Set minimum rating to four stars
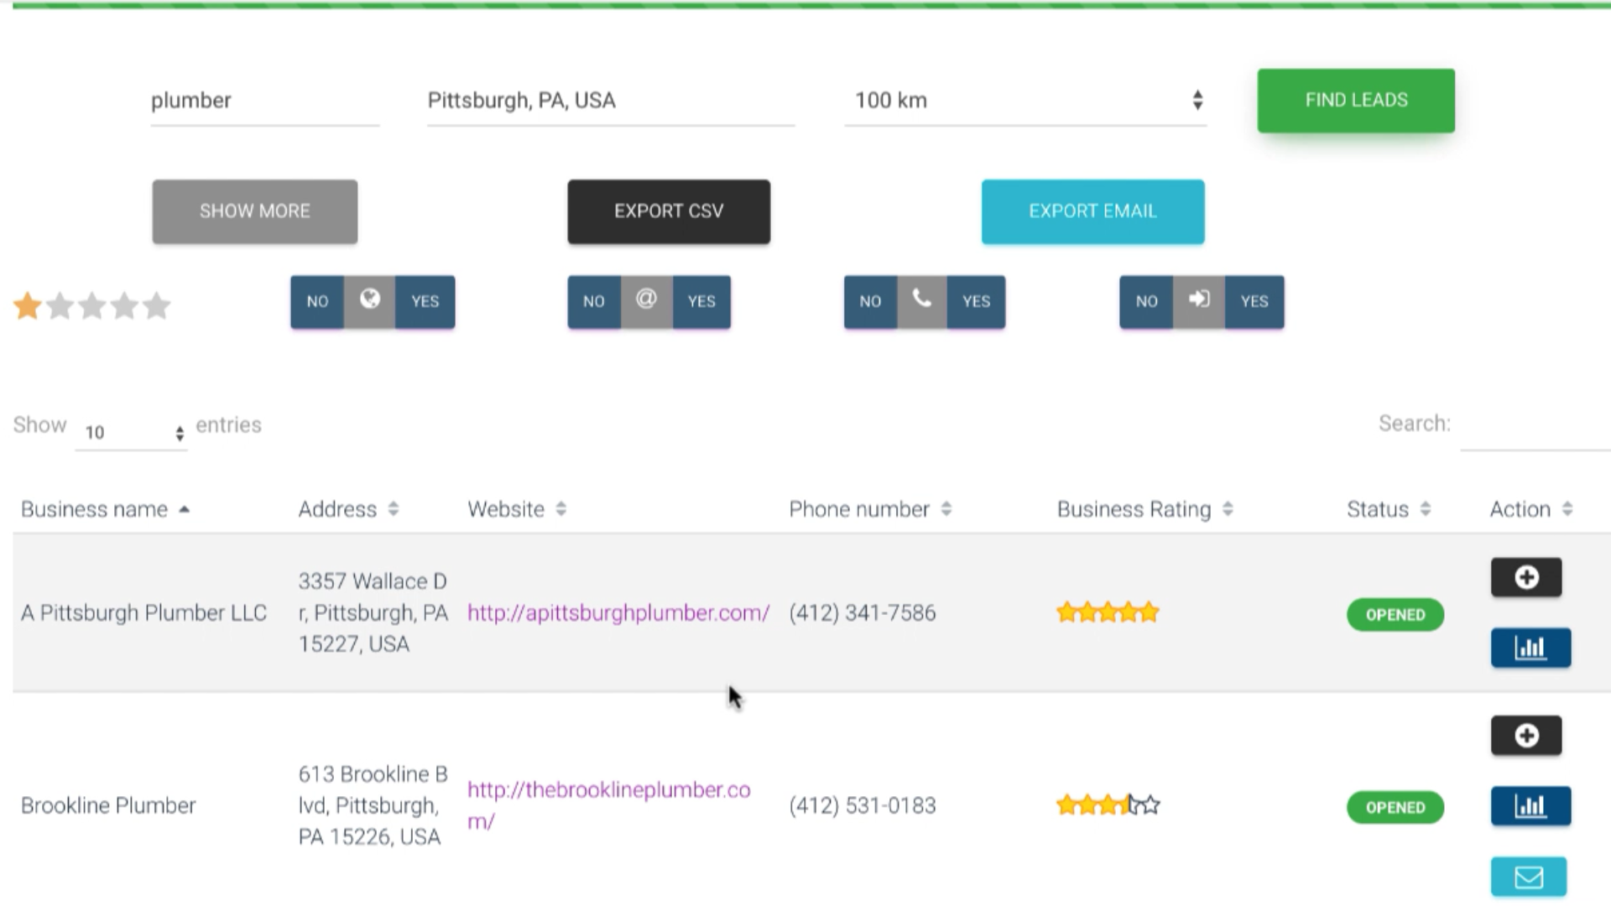Image resolution: width=1611 pixels, height=906 pixels. click(124, 306)
